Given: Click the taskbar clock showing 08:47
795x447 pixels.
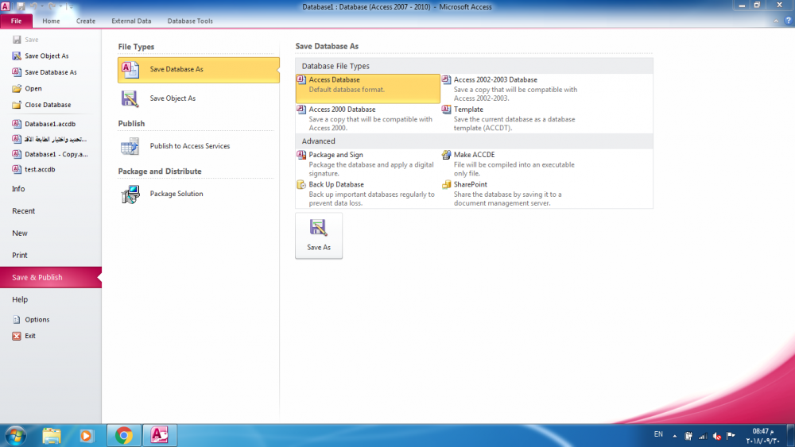Looking at the screenshot, I should click(763, 436).
